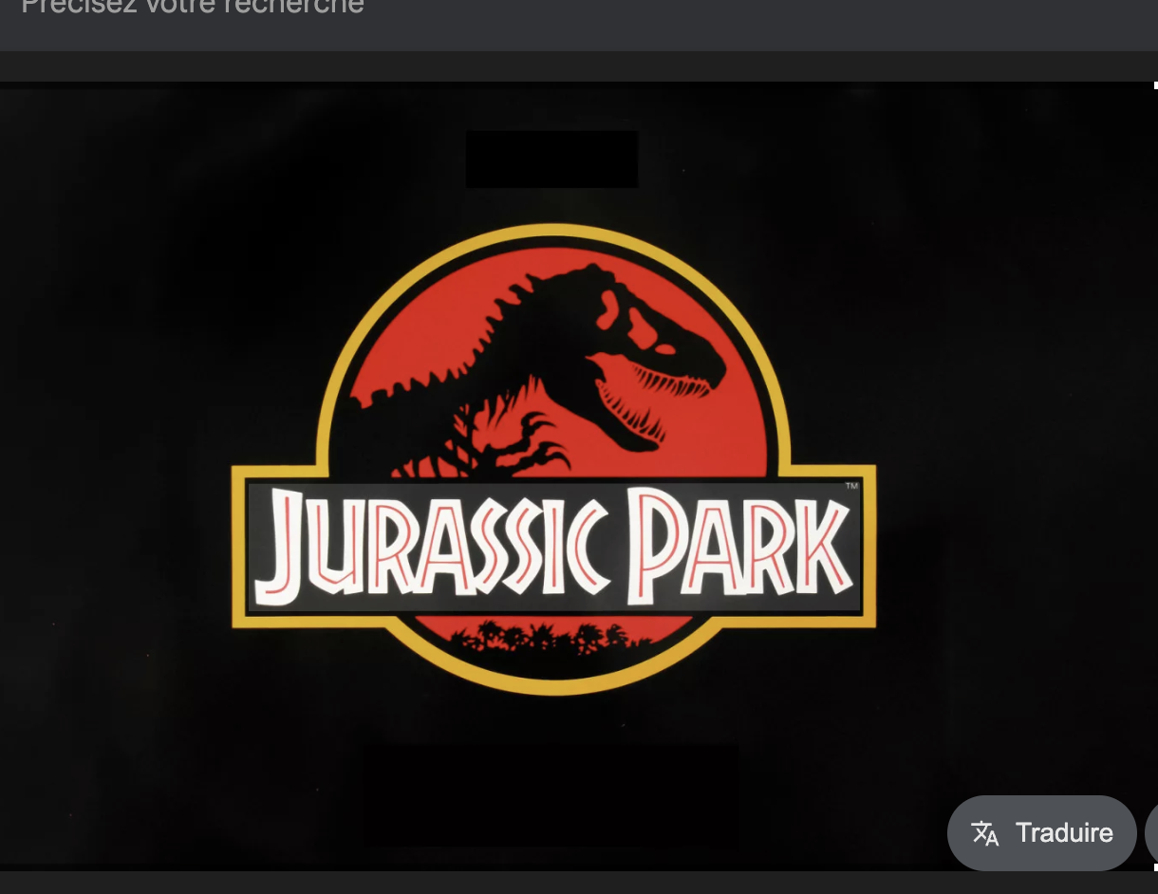Click the Traduire translate button

pyautogui.click(x=1042, y=832)
